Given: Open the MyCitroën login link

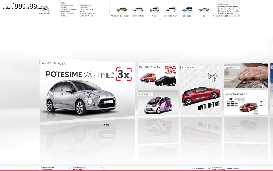Looking at the screenshot, I should [223, 16].
